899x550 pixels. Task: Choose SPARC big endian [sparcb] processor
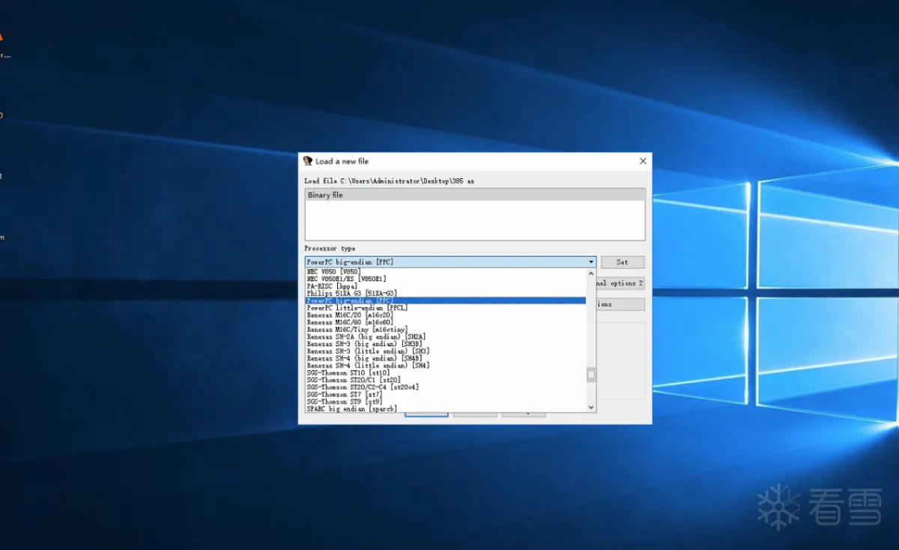tap(446, 409)
